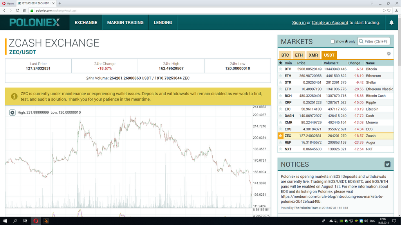Click the send-page arrow in the address bar

click(x=385, y=11)
